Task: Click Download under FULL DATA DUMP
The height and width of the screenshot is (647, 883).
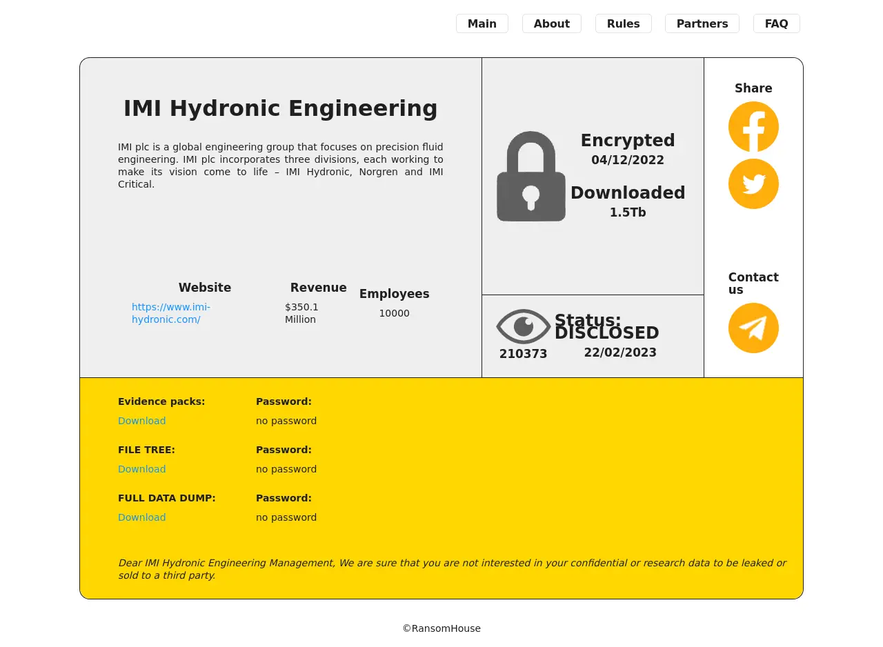Action: pos(141,517)
